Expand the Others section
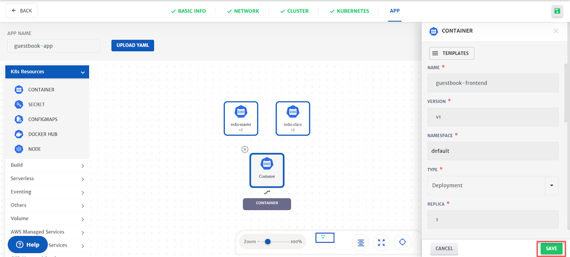570x257 pixels. pyautogui.click(x=47, y=205)
